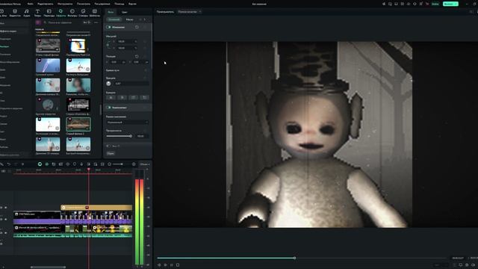This screenshot has height=269, width=478.
Task: Rotate clip counterclockwise using fourth flip-row button
Action: click(x=144, y=98)
